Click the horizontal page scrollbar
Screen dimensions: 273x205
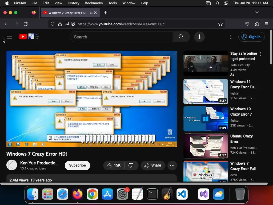click(x=134, y=184)
